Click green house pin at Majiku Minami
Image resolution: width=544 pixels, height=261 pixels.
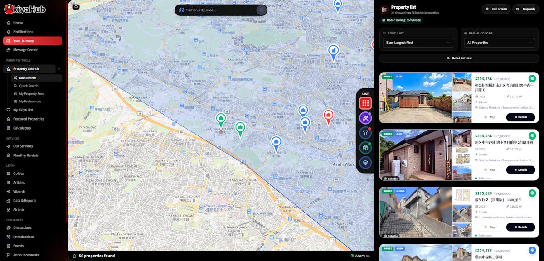point(220,121)
